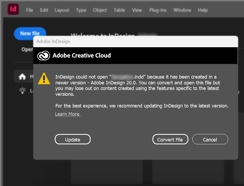
Task: Follow the Learn More link
Action: [68, 114]
